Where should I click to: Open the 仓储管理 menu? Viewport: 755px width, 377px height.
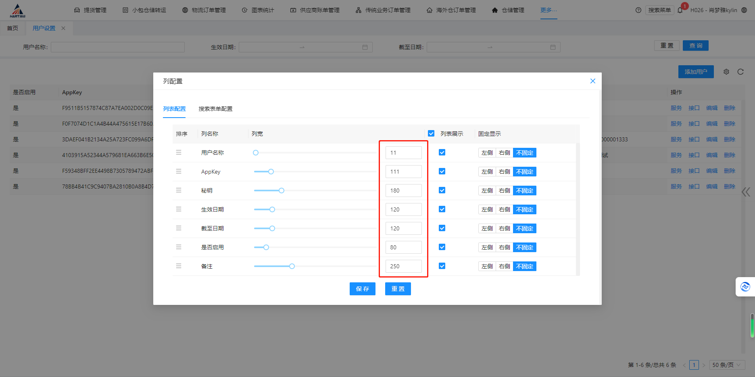[x=508, y=10]
